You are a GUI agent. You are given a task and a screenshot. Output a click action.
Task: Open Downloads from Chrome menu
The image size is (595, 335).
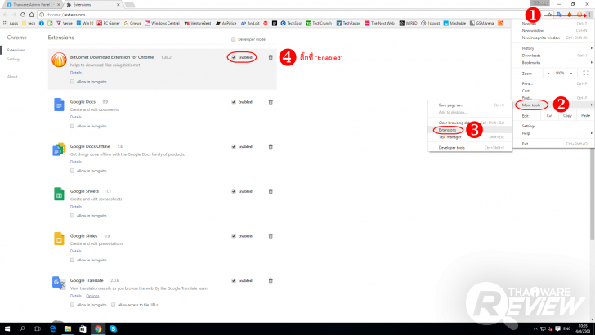pos(552,56)
